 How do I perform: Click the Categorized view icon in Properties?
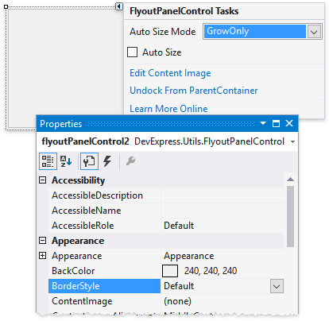click(48, 161)
